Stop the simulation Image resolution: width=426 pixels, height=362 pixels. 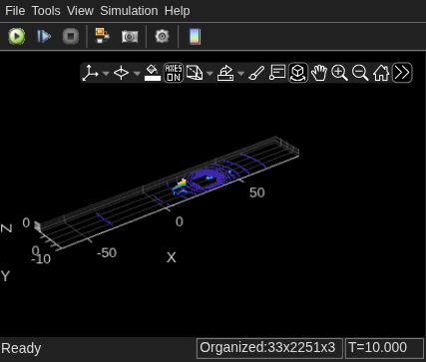[71, 36]
